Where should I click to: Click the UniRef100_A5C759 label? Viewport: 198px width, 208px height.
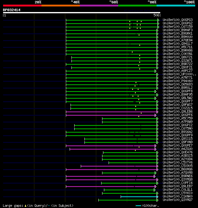point(178,119)
